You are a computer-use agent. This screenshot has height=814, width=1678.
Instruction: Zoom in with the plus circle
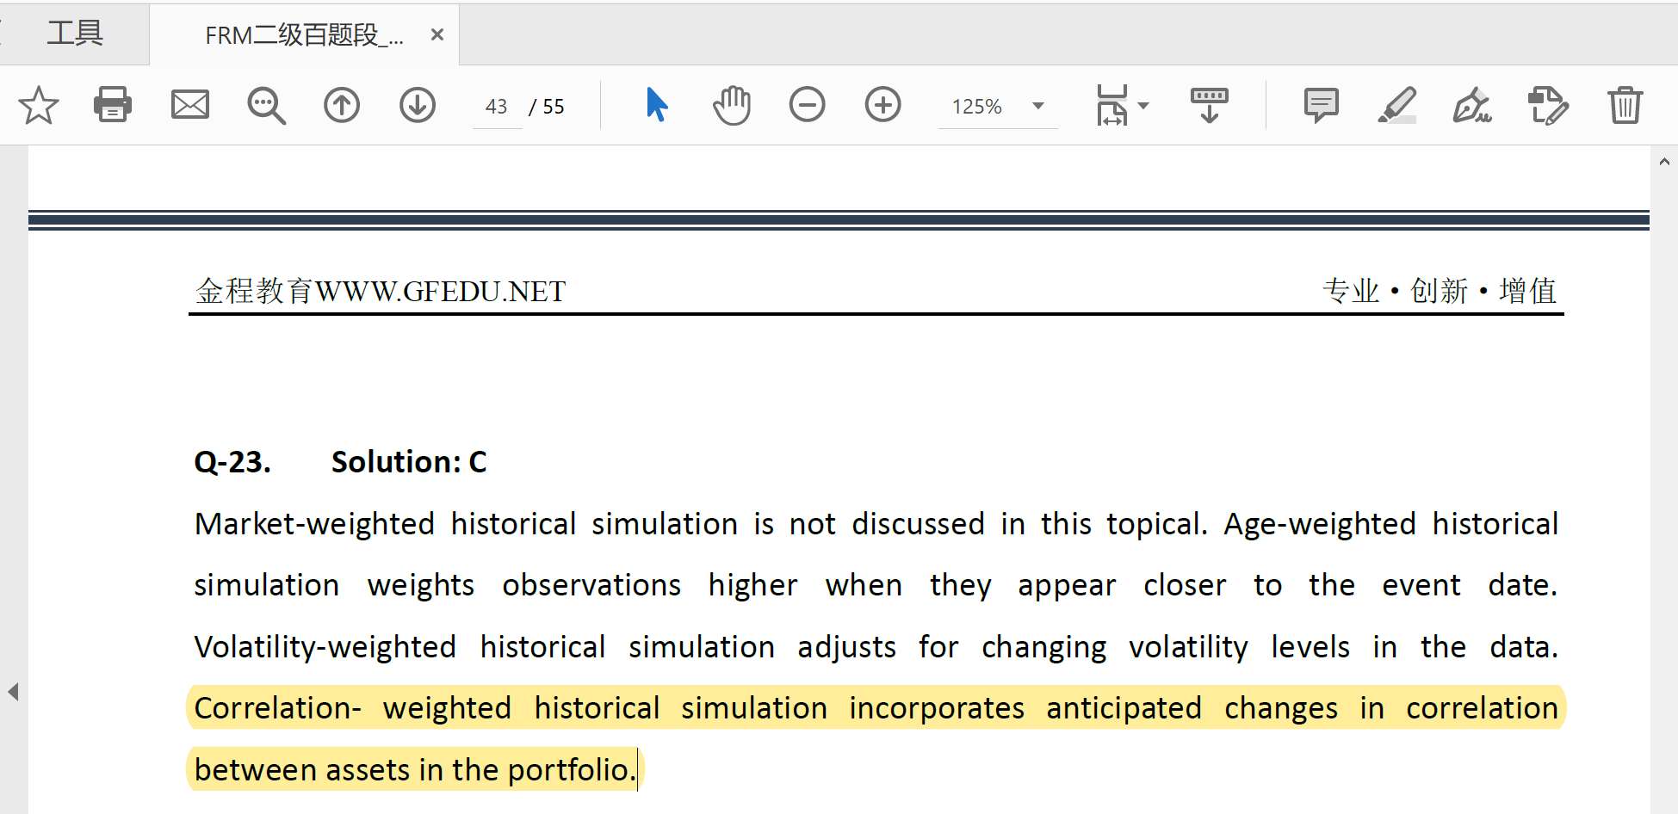882,105
